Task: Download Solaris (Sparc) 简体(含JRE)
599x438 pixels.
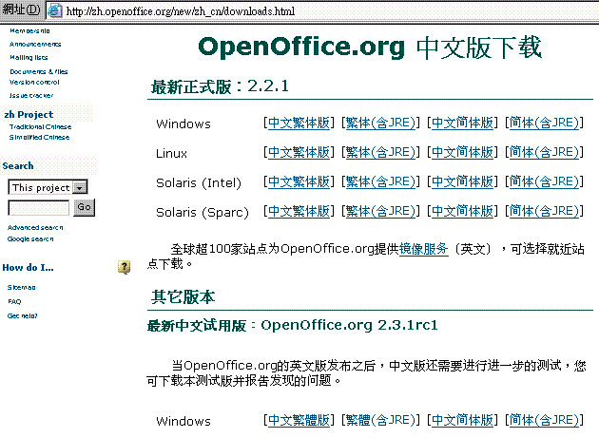Action: [x=544, y=211]
